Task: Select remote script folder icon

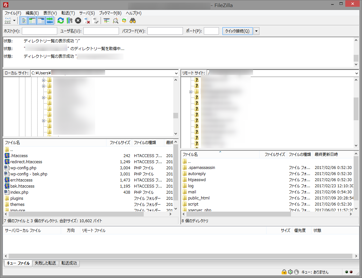Action: click(185, 204)
